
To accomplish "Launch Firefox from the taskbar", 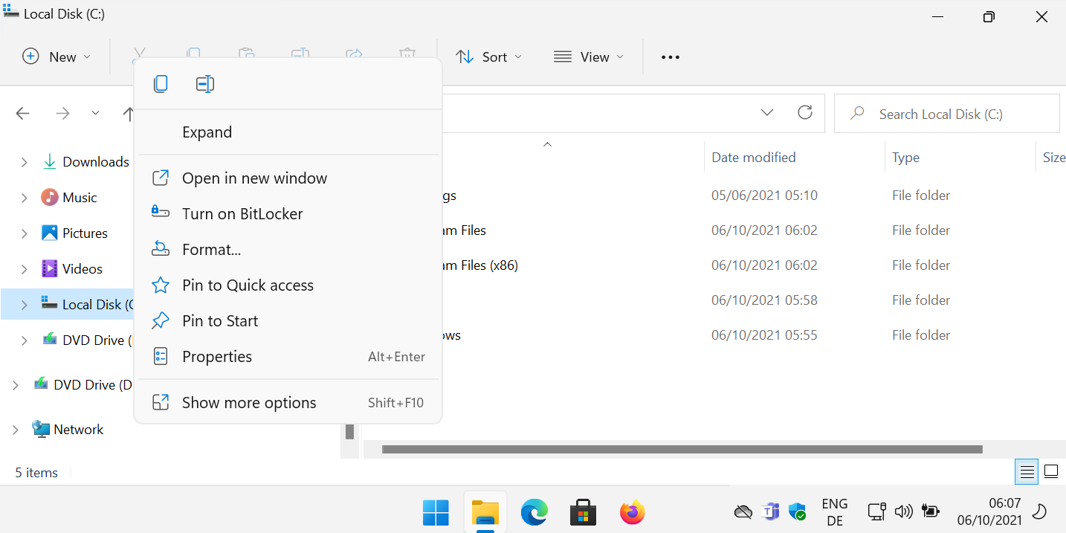I will [x=632, y=512].
